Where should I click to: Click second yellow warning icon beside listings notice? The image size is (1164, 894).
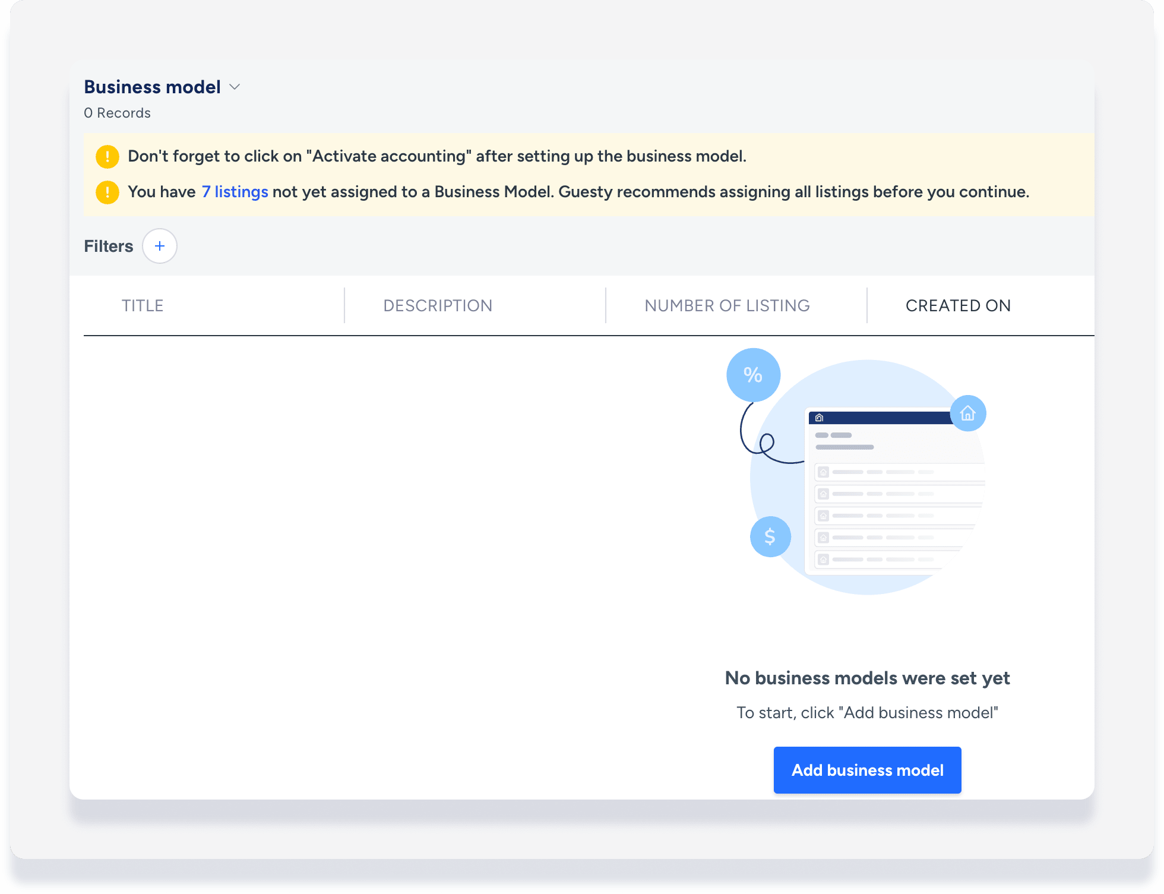coord(107,192)
